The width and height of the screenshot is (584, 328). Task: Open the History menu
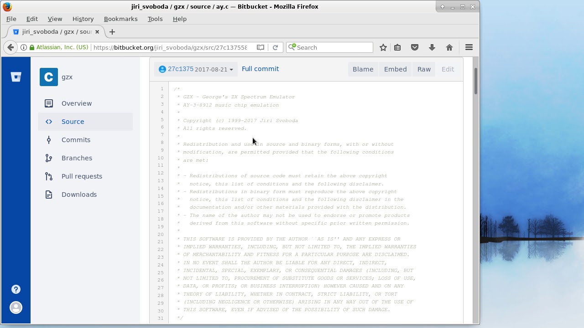point(83,19)
